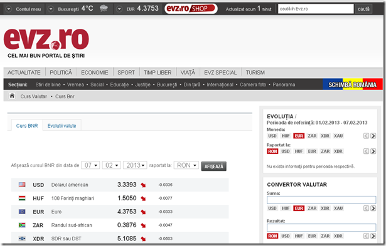Viewport: 386px width, 246px height.
Task: Click the red down arrow next to HUF rate
Action: coord(143,198)
